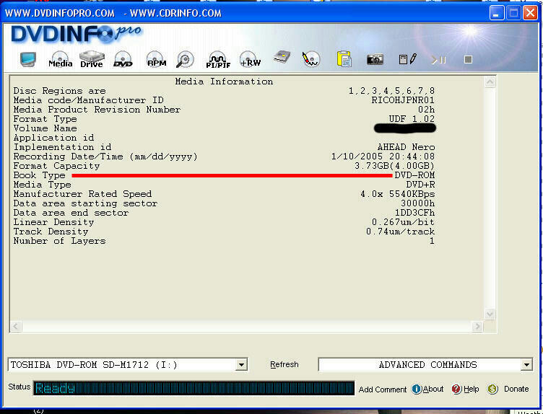Click the Add Comment link
Image resolution: width=543 pixels, height=414 pixels.
[x=383, y=389]
